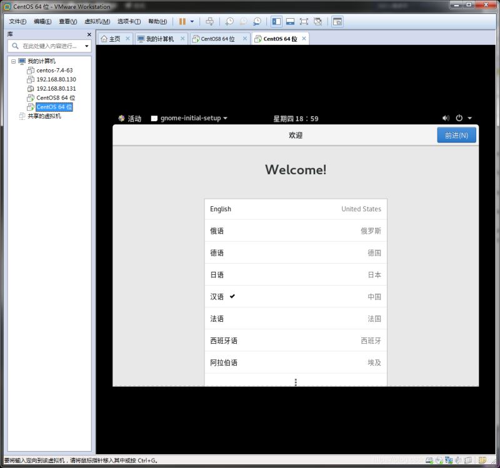Click the 前进(N) button
The height and width of the screenshot is (468, 500).
[x=456, y=136]
